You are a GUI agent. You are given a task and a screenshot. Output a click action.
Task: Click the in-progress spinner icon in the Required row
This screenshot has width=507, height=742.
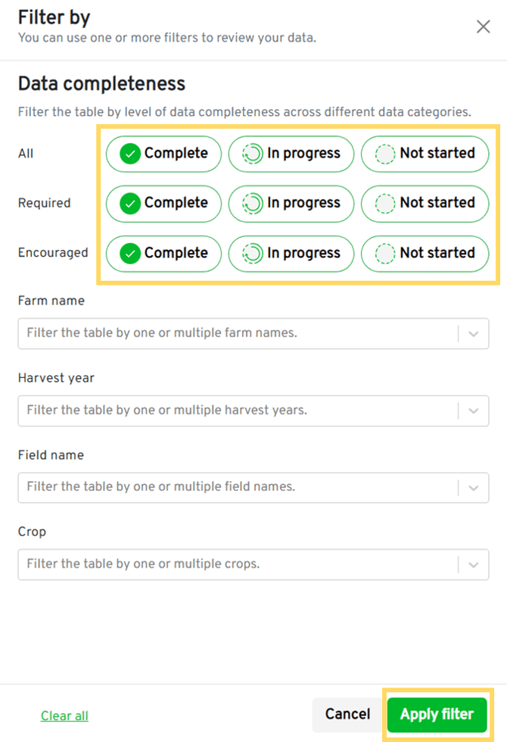point(252,204)
